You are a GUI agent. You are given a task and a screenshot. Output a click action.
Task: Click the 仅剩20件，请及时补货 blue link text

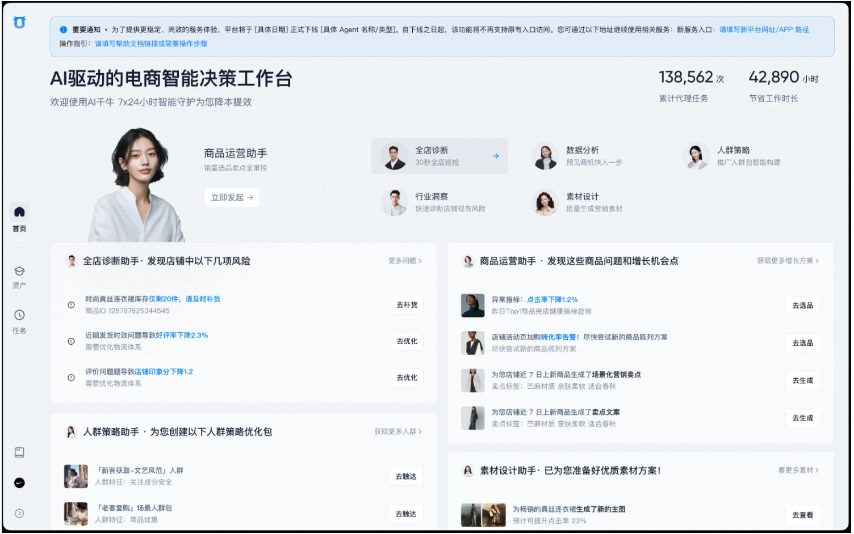185,299
